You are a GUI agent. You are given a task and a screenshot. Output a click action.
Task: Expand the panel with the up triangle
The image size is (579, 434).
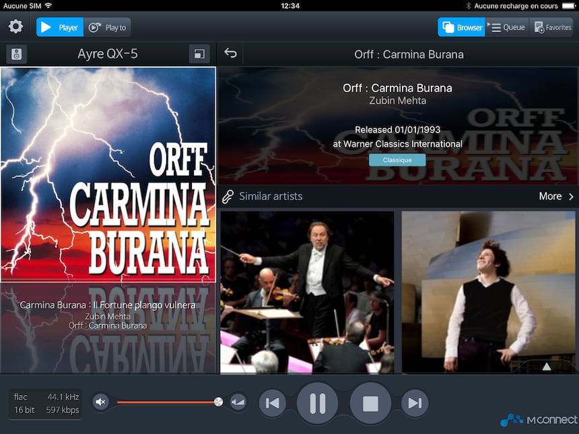coord(547,367)
